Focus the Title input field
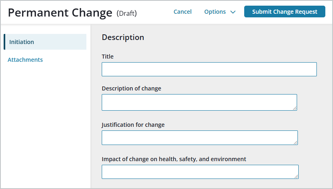Viewport: 333px width, 189px height. tap(209, 69)
